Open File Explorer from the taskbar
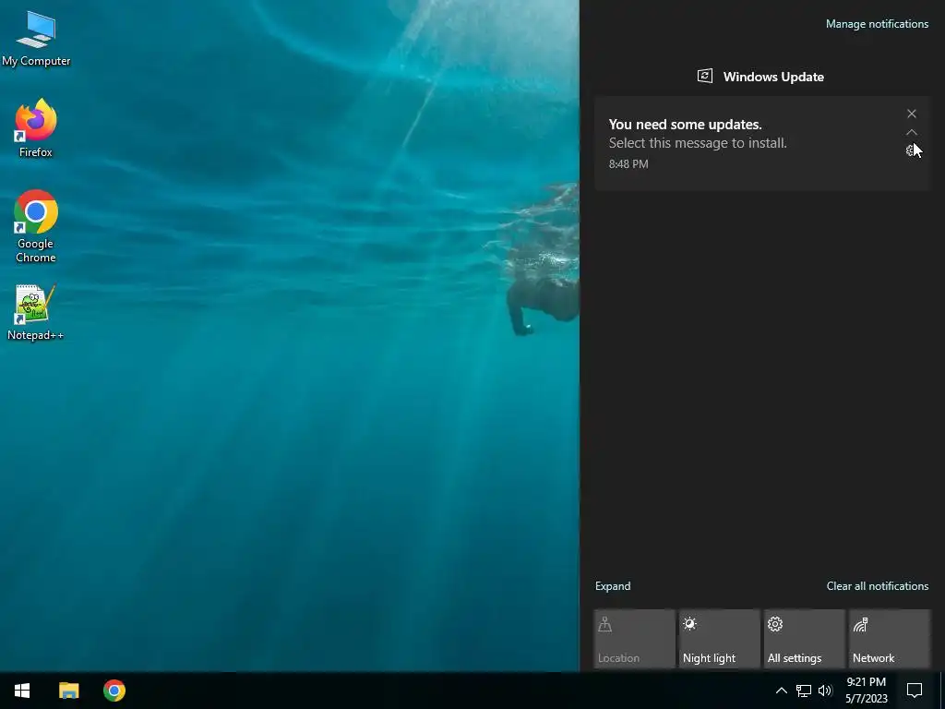The height and width of the screenshot is (709, 945). [x=68, y=691]
